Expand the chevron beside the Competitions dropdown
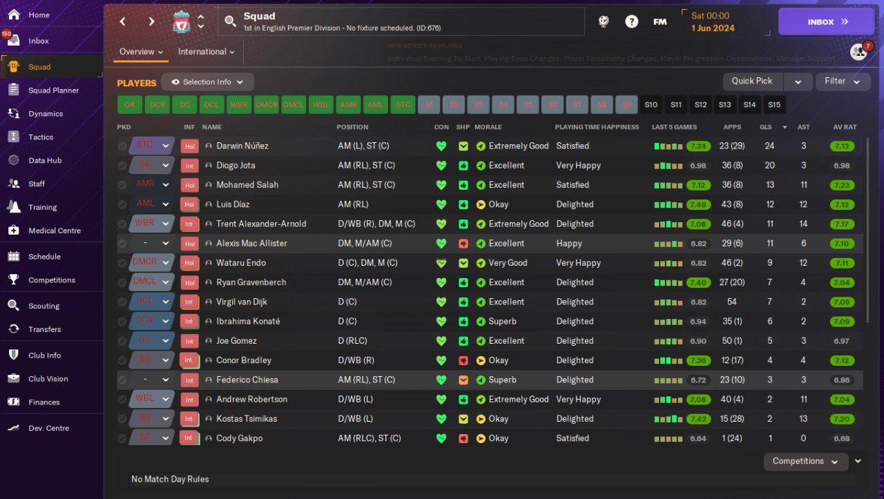 click(858, 461)
